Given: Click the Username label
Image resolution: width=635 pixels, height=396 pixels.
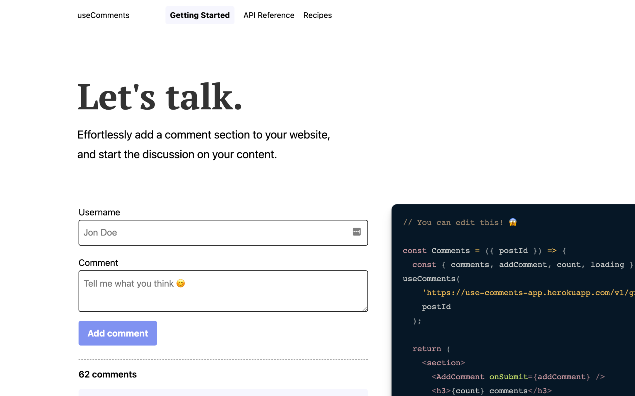Looking at the screenshot, I should click(99, 212).
